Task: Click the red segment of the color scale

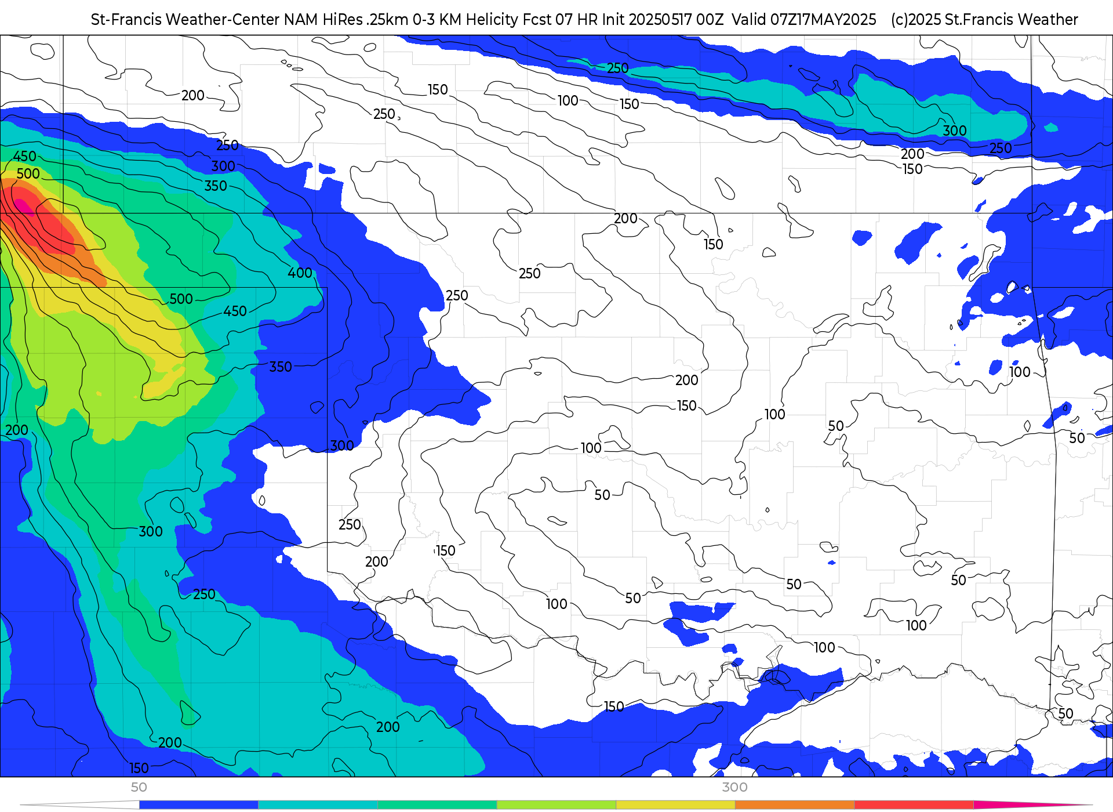Action: click(915, 805)
